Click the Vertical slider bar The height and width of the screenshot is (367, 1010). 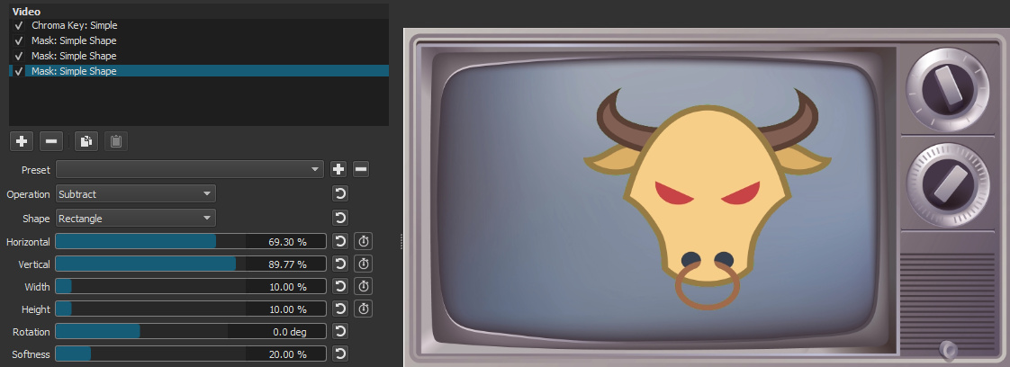[191, 264]
